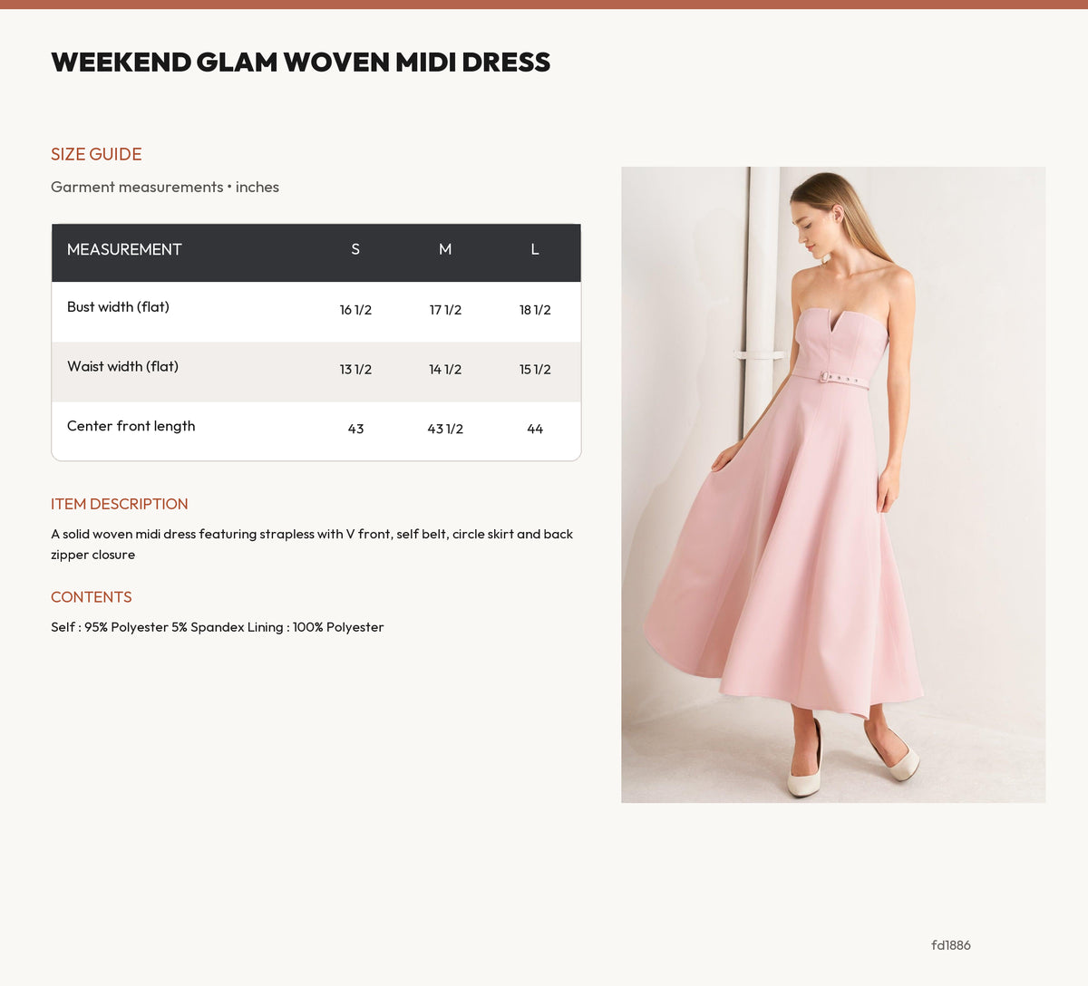Click the Weekend Glam Woven Midi Dress title
This screenshot has height=986, width=1088.
(x=300, y=63)
